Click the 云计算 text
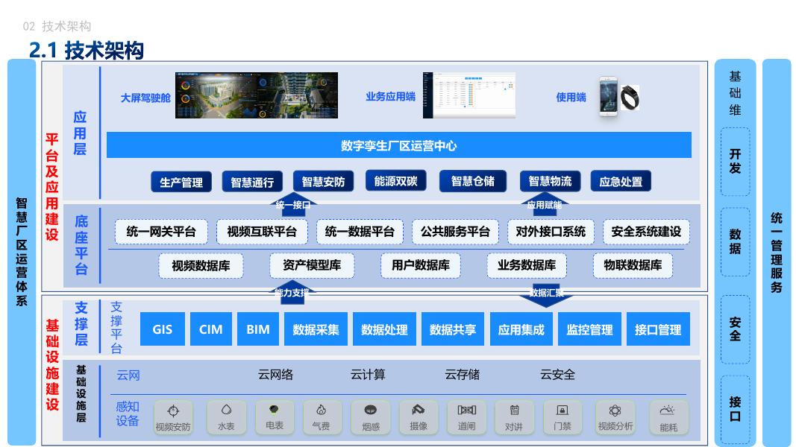This screenshot has height=447, width=796. click(368, 375)
